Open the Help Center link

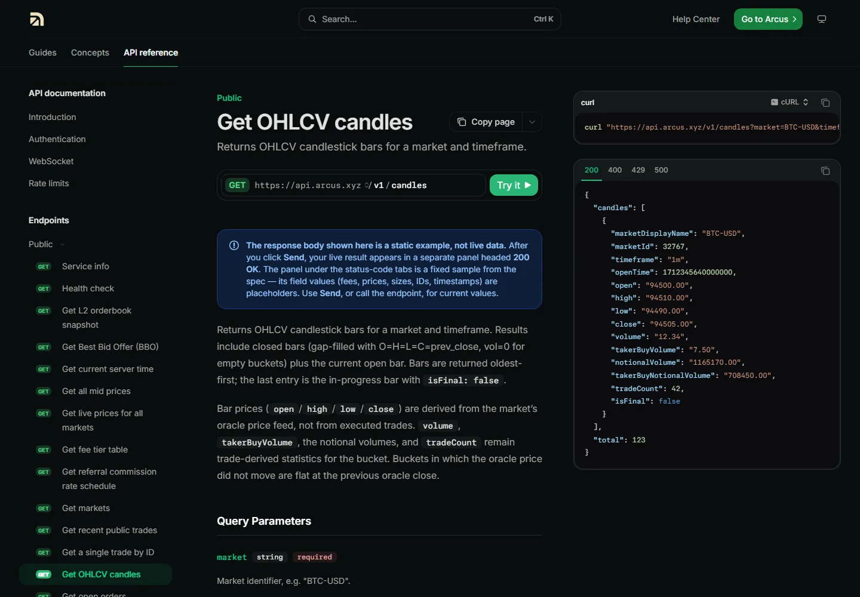tap(696, 19)
